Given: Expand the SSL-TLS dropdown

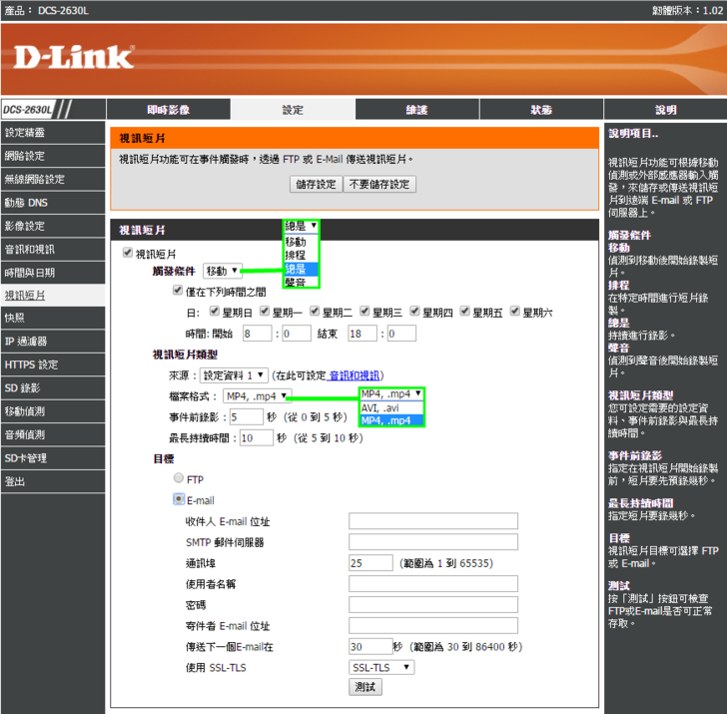Looking at the screenshot, I should 380,667.
